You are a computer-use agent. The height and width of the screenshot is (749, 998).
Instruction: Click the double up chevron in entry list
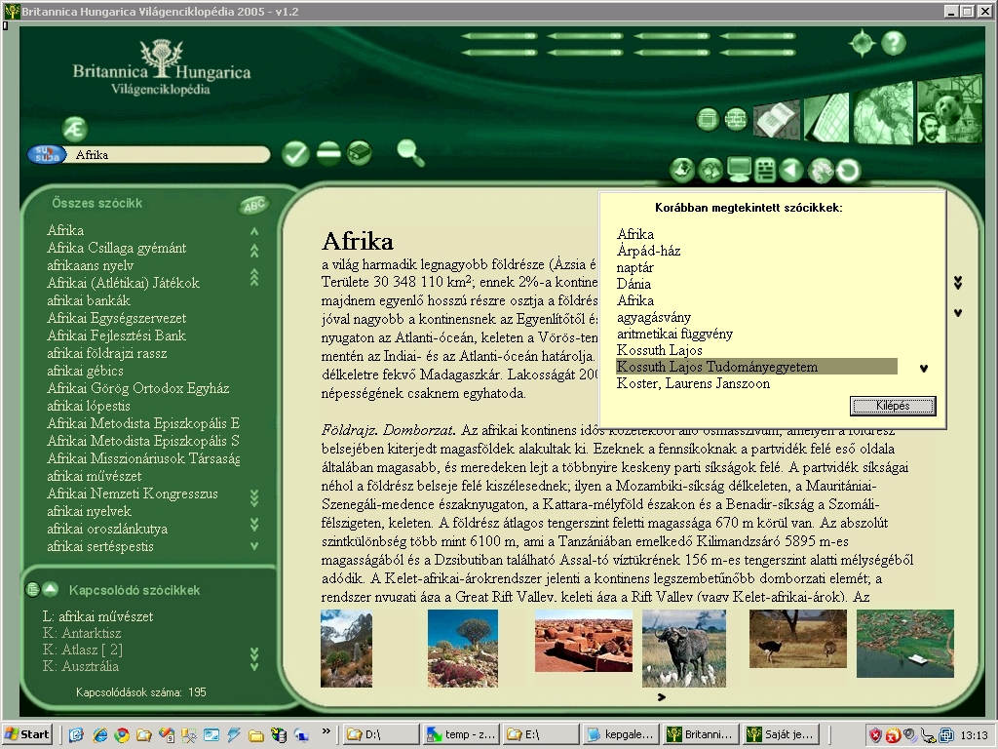click(254, 251)
